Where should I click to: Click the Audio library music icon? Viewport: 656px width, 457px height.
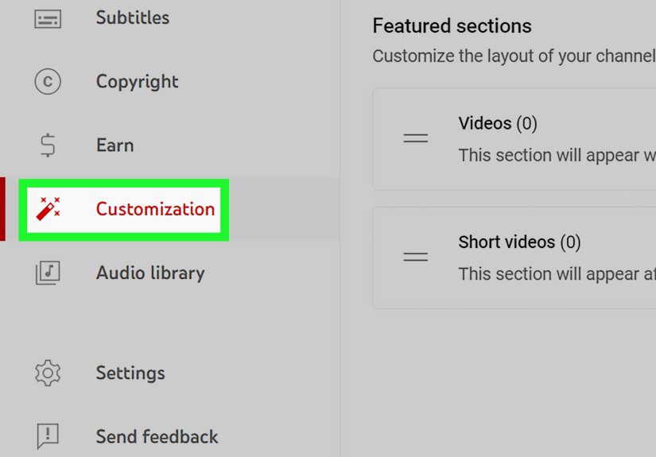pos(48,273)
